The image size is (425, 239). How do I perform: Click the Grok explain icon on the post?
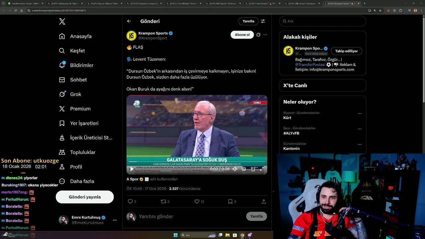pyautogui.click(x=258, y=35)
